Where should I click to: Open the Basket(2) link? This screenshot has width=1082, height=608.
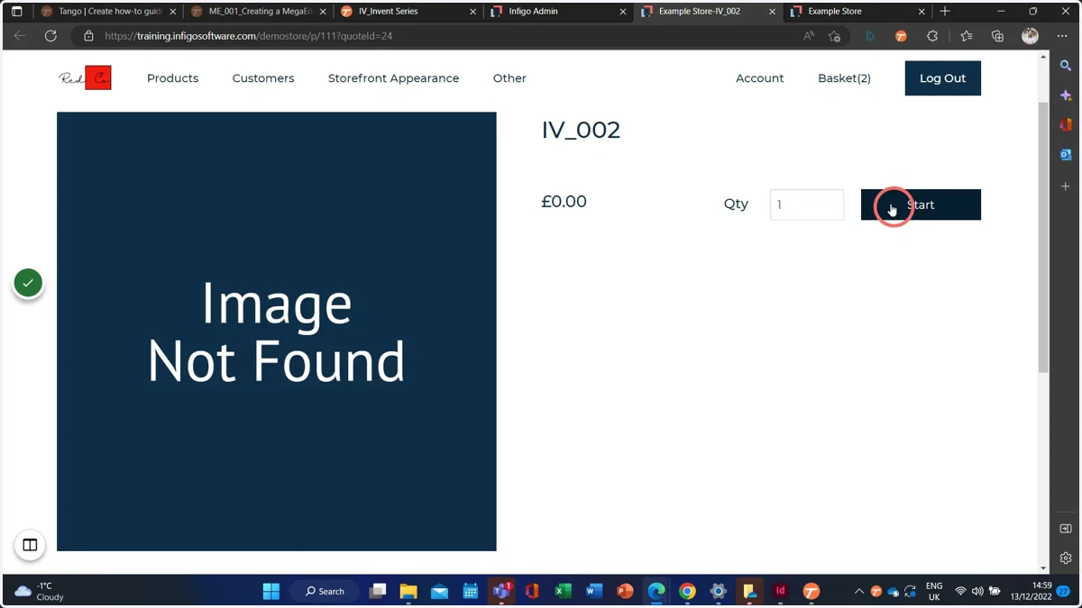point(844,78)
